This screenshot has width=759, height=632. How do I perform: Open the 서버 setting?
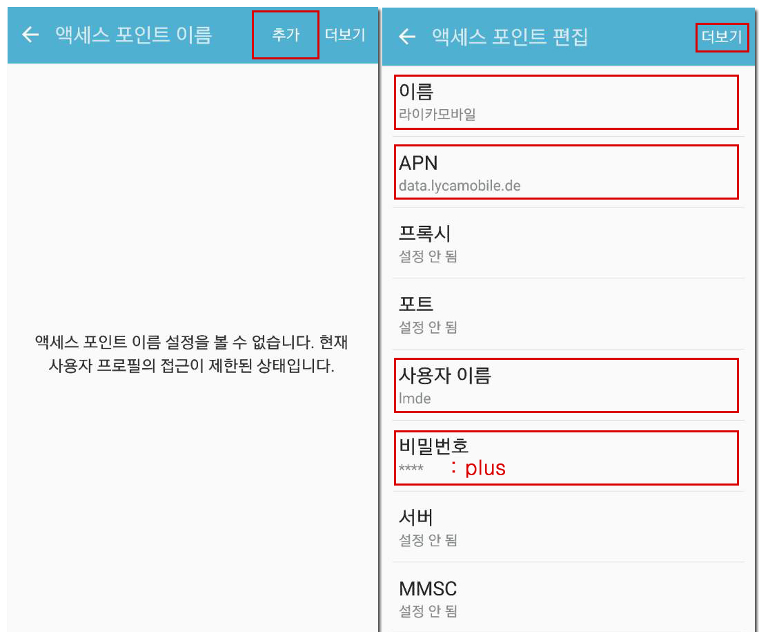(x=569, y=527)
